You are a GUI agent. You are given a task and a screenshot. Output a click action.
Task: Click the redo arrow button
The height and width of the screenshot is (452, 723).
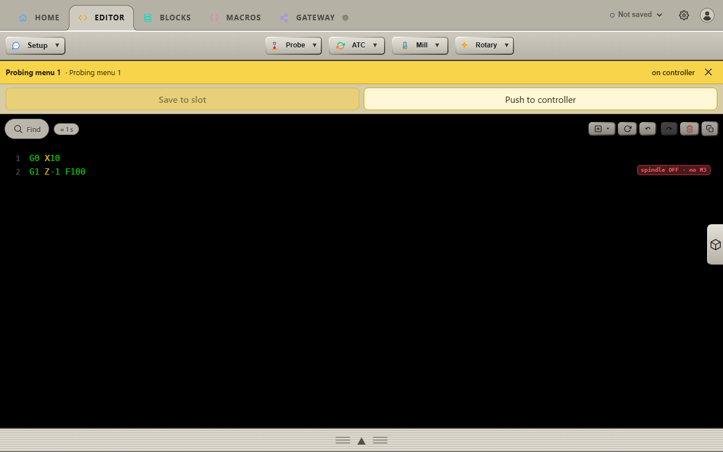tap(669, 129)
